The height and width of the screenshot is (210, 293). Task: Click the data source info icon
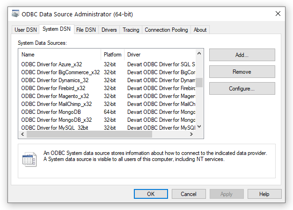tap(29, 160)
